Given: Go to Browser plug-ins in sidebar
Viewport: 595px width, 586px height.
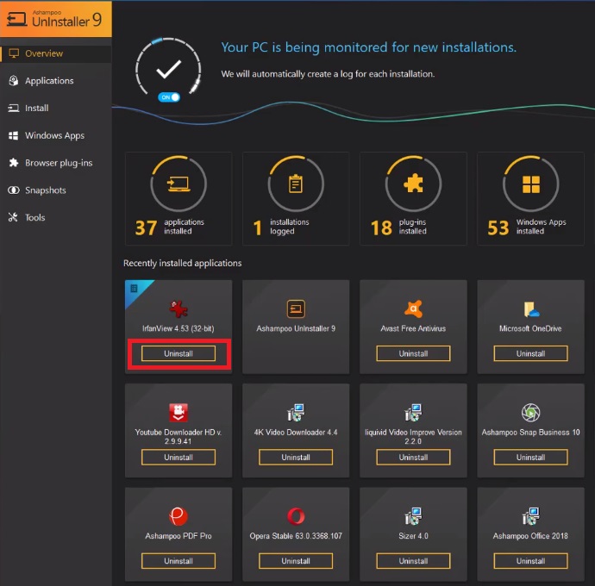Looking at the screenshot, I should click(x=58, y=163).
